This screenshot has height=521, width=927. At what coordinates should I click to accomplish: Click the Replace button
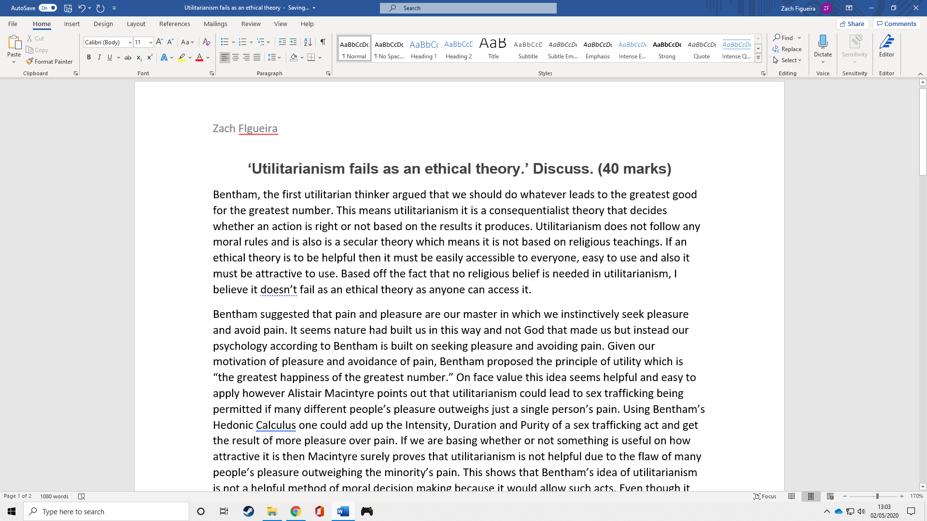click(x=787, y=49)
